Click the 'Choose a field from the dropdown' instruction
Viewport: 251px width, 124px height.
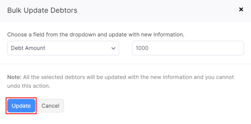(x=96, y=35)
